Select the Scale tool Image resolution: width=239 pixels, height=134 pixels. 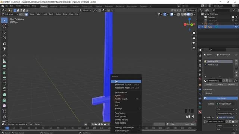coord(4,43)
